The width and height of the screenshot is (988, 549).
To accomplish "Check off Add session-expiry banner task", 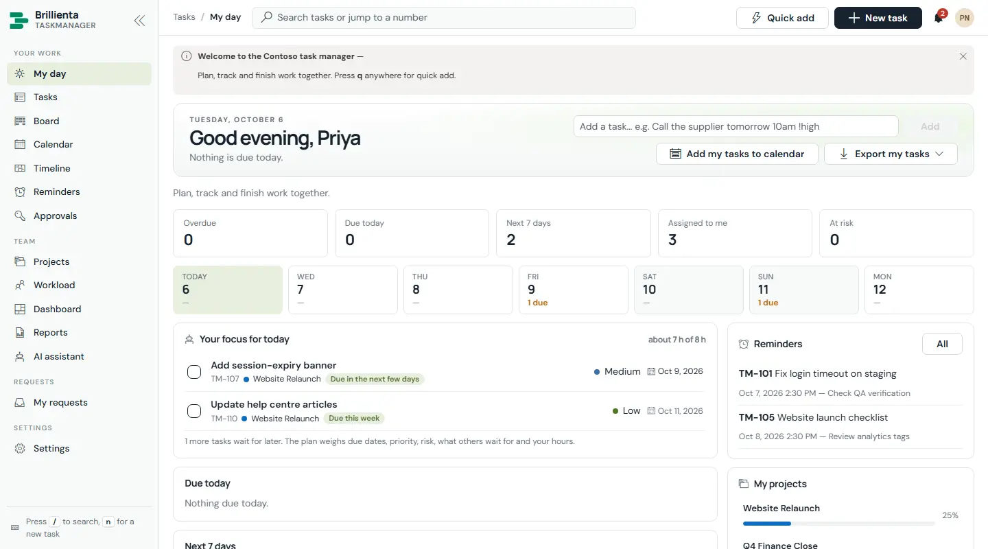I will [194, 372].
